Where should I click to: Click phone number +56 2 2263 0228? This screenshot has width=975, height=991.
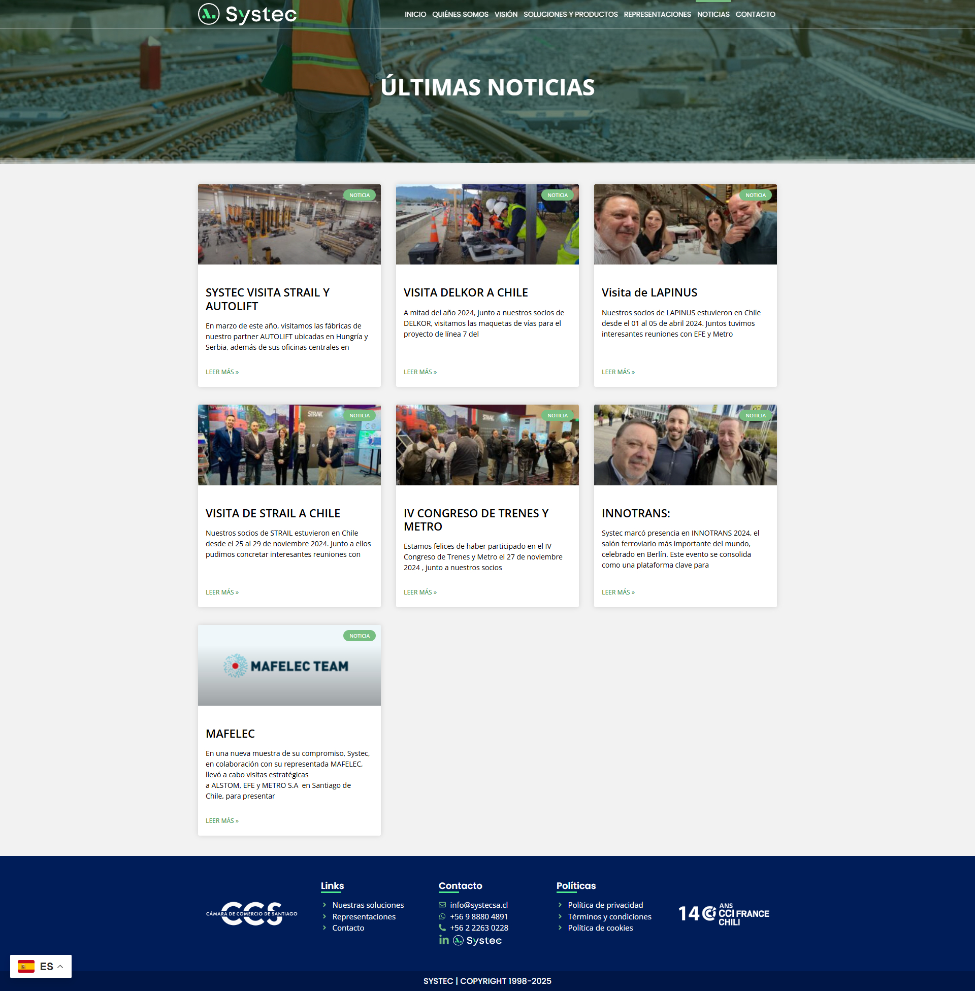[479, 928]
